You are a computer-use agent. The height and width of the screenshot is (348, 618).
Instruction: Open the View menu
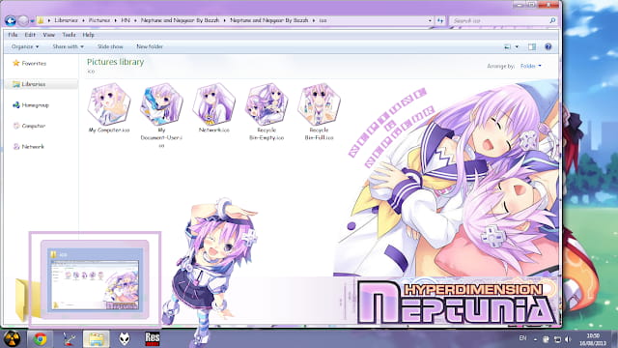(49, 35)
